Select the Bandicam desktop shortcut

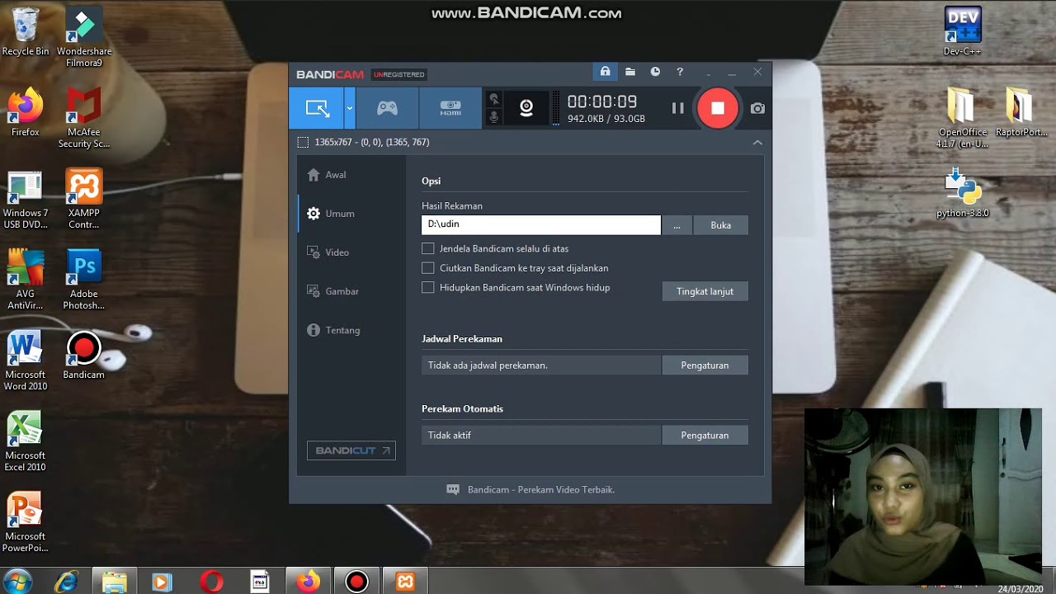point(84,356)
